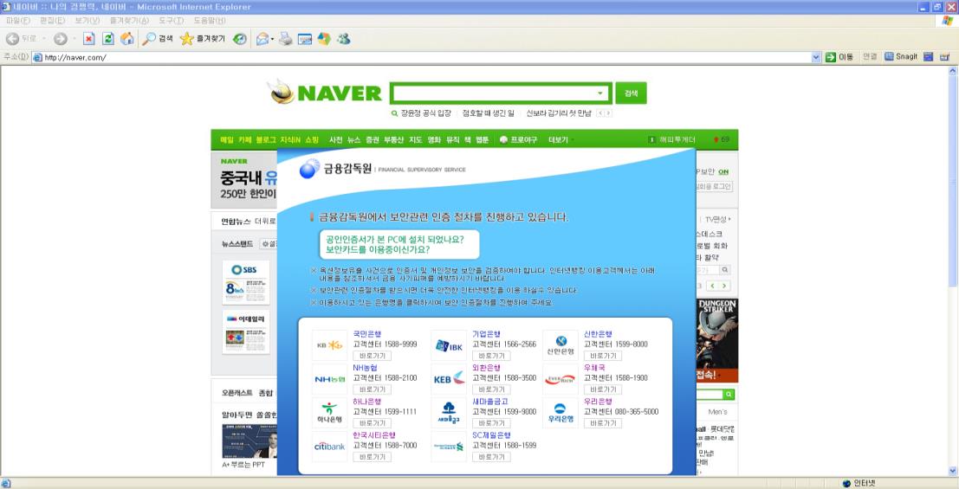Click the SBS 8뉴스 newsstand thumbnail
This screenshot has width=959, height=489.
pos(246,282)
